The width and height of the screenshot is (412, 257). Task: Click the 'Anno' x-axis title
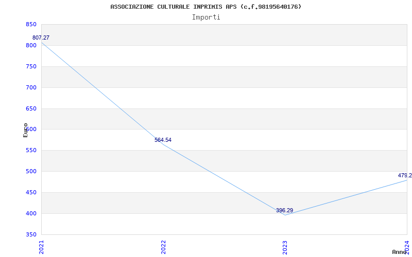coord(400,252)
